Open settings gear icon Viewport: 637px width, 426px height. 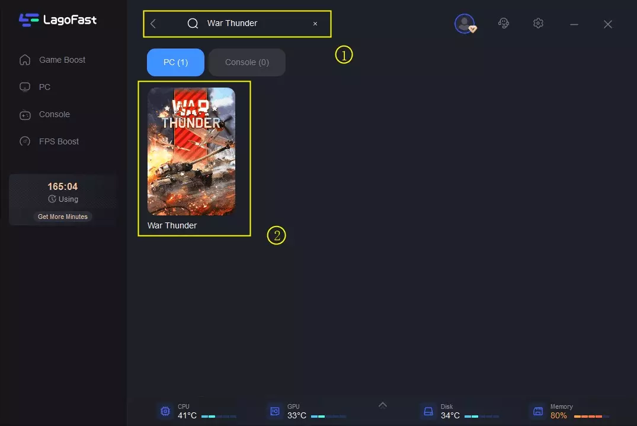(x=538, y=23)
